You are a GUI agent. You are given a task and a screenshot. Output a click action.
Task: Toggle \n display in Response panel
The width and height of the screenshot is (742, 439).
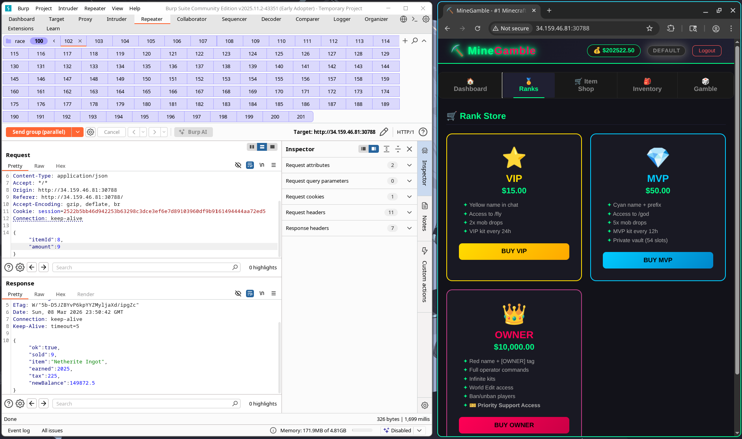coord(262,293)
